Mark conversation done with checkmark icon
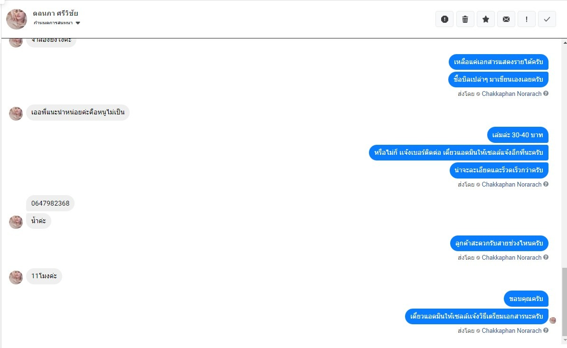Viewport: 567px width, 348px height. pyautogui.click(x=547, y=19)
